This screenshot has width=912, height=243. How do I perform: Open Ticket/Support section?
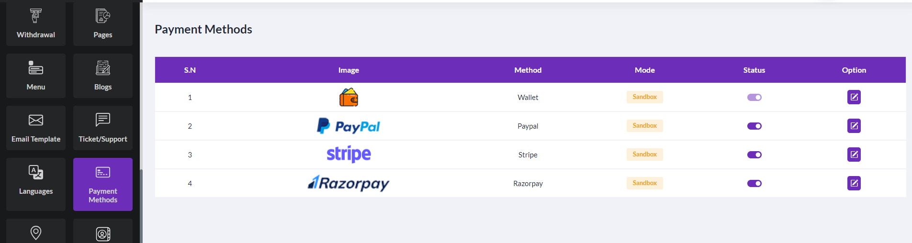[x=103, y=128]
